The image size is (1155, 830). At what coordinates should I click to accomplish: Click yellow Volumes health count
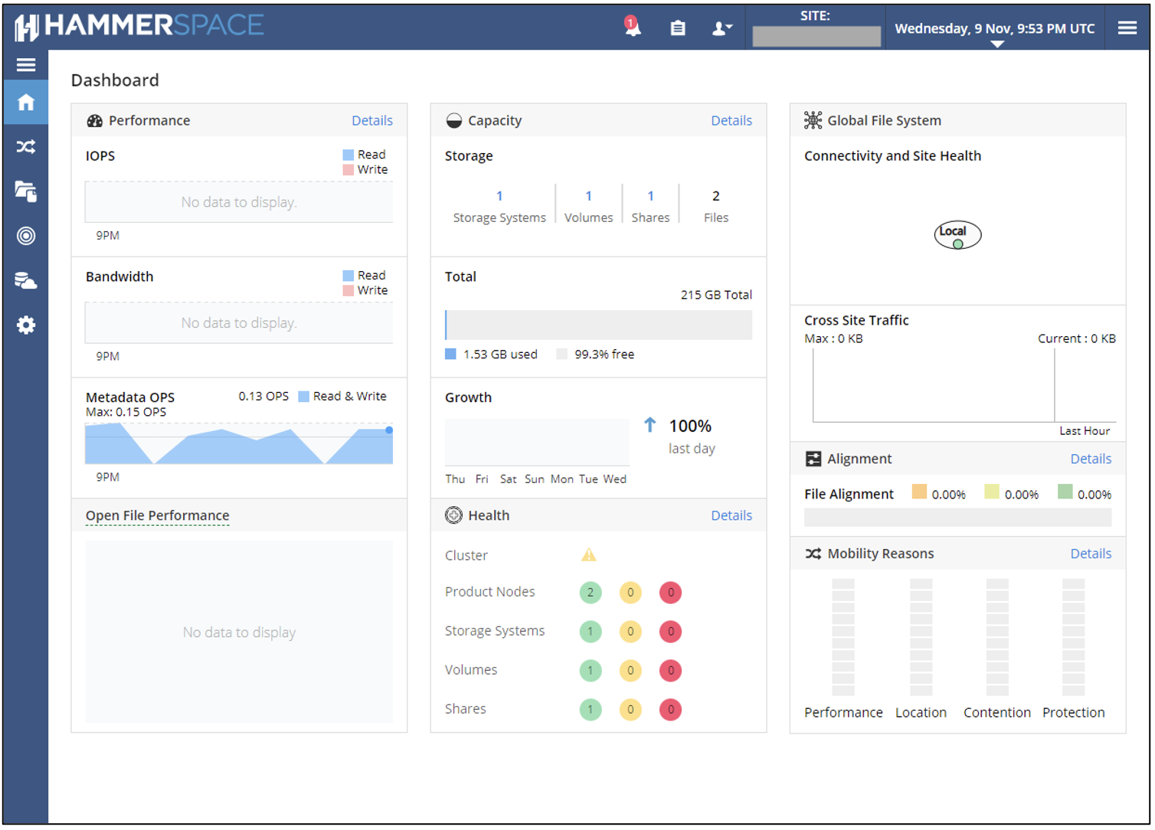pos(630,670)
